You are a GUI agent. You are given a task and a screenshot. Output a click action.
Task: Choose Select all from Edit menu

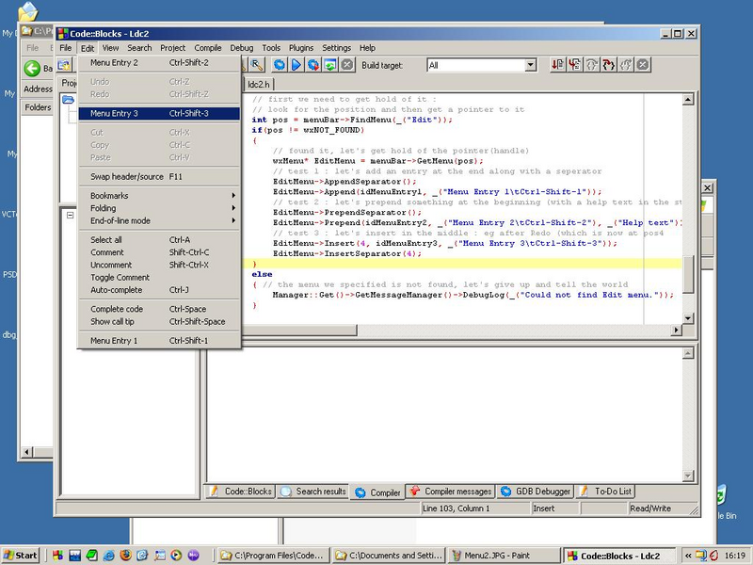point(159,240)
